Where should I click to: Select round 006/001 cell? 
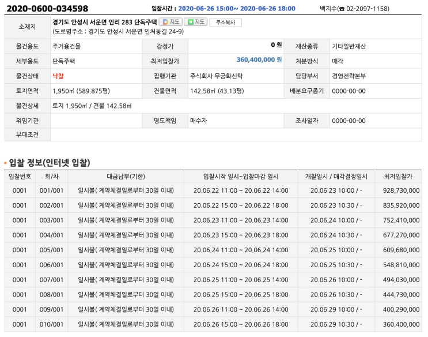click(51, 265)
